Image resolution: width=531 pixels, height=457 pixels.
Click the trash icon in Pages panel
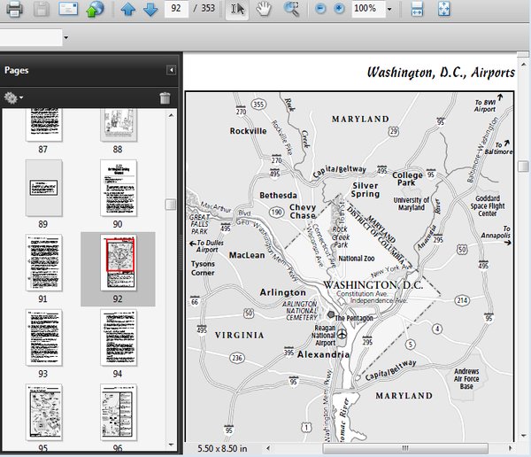(165, 98)
